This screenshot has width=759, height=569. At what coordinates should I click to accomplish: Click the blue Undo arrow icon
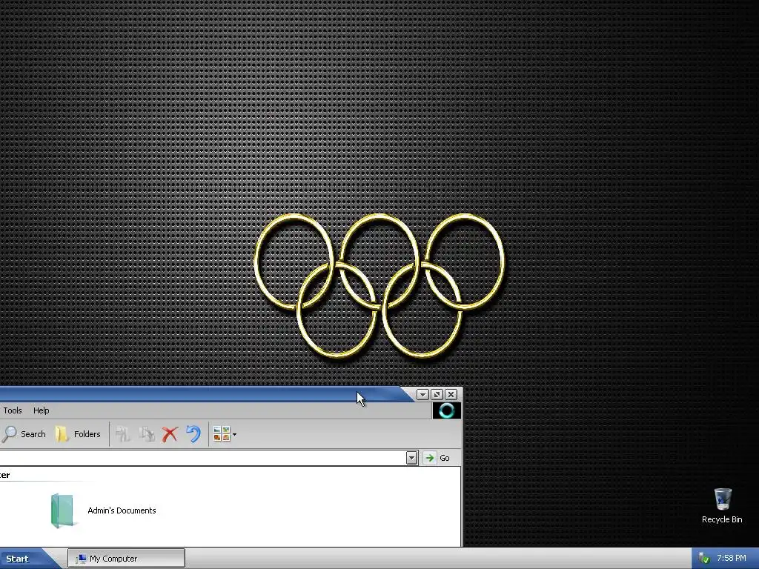tap(193, 434)
